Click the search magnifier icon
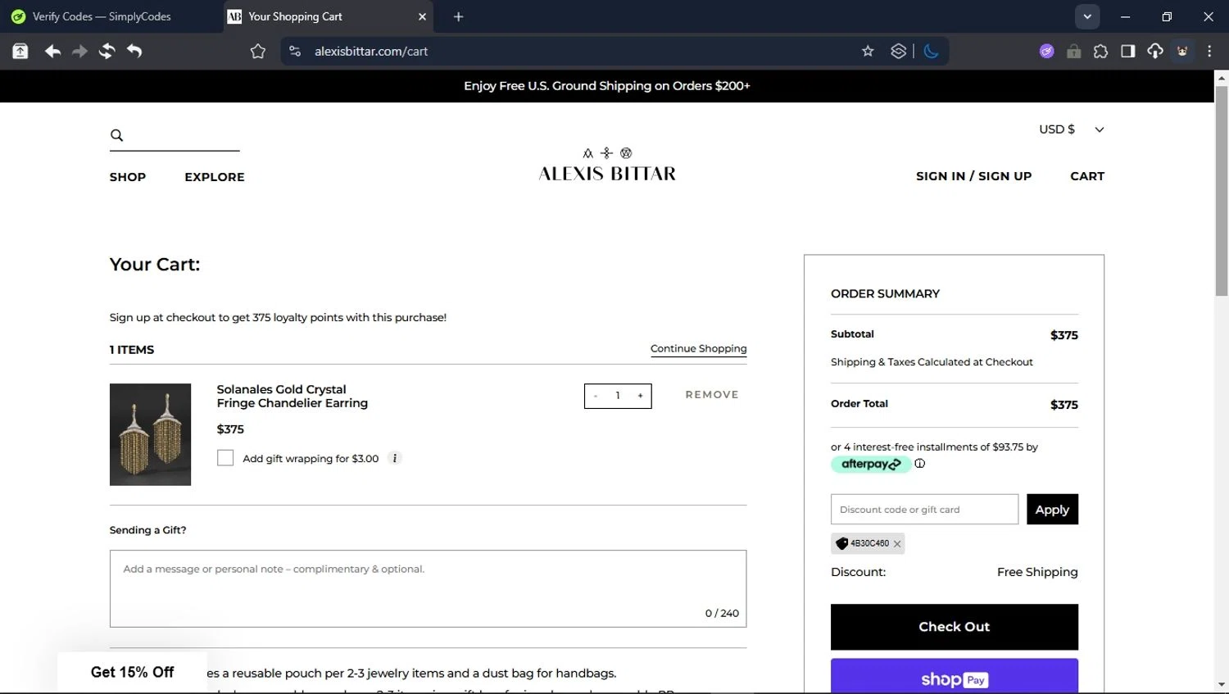1229x694 pixels. tap(116, 135)
